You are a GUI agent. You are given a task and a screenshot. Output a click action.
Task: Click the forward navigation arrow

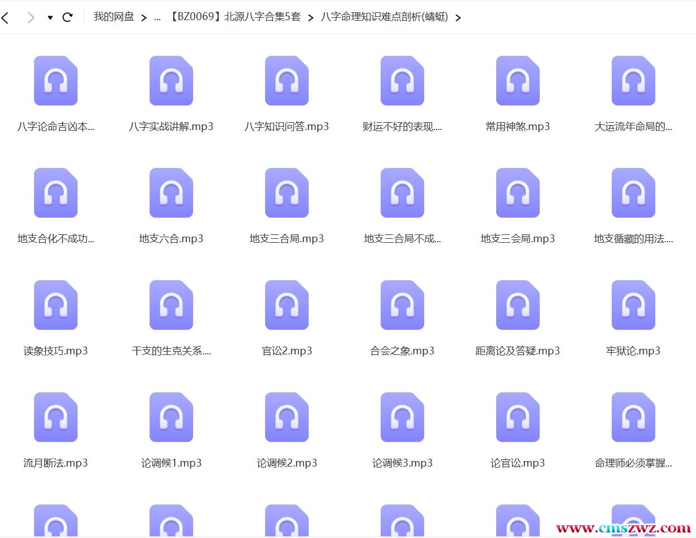[31, 18]
